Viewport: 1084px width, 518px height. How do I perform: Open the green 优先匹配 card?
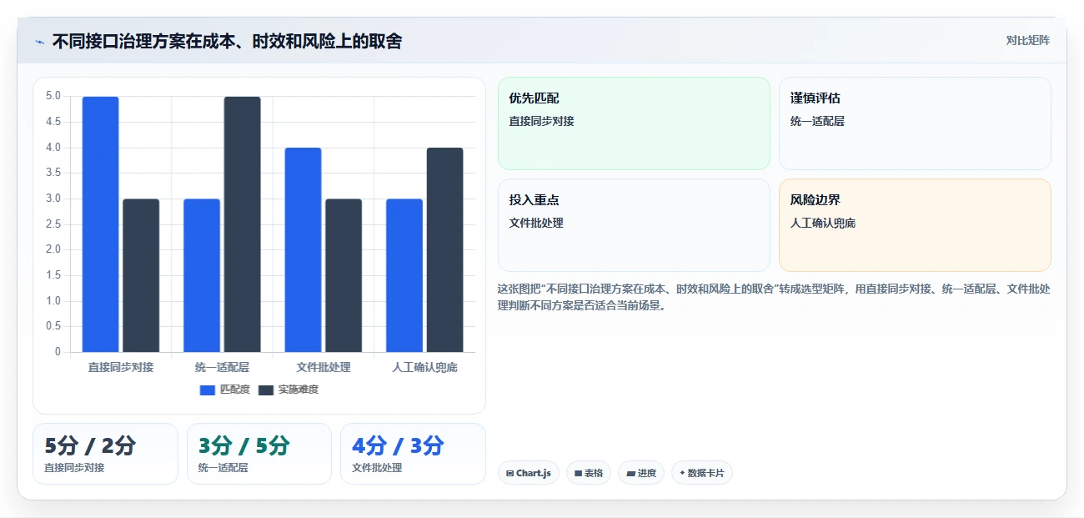pyautogui.click(x=634, y=123)
